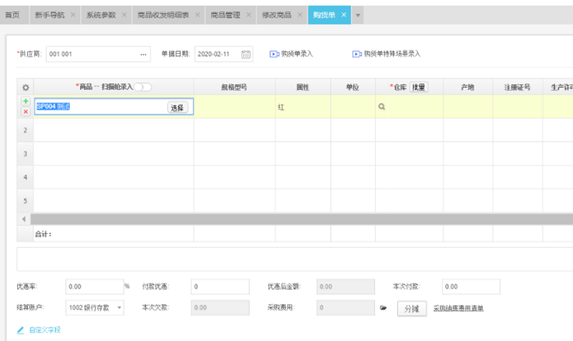Click the 单位 column header

(353, 87)
